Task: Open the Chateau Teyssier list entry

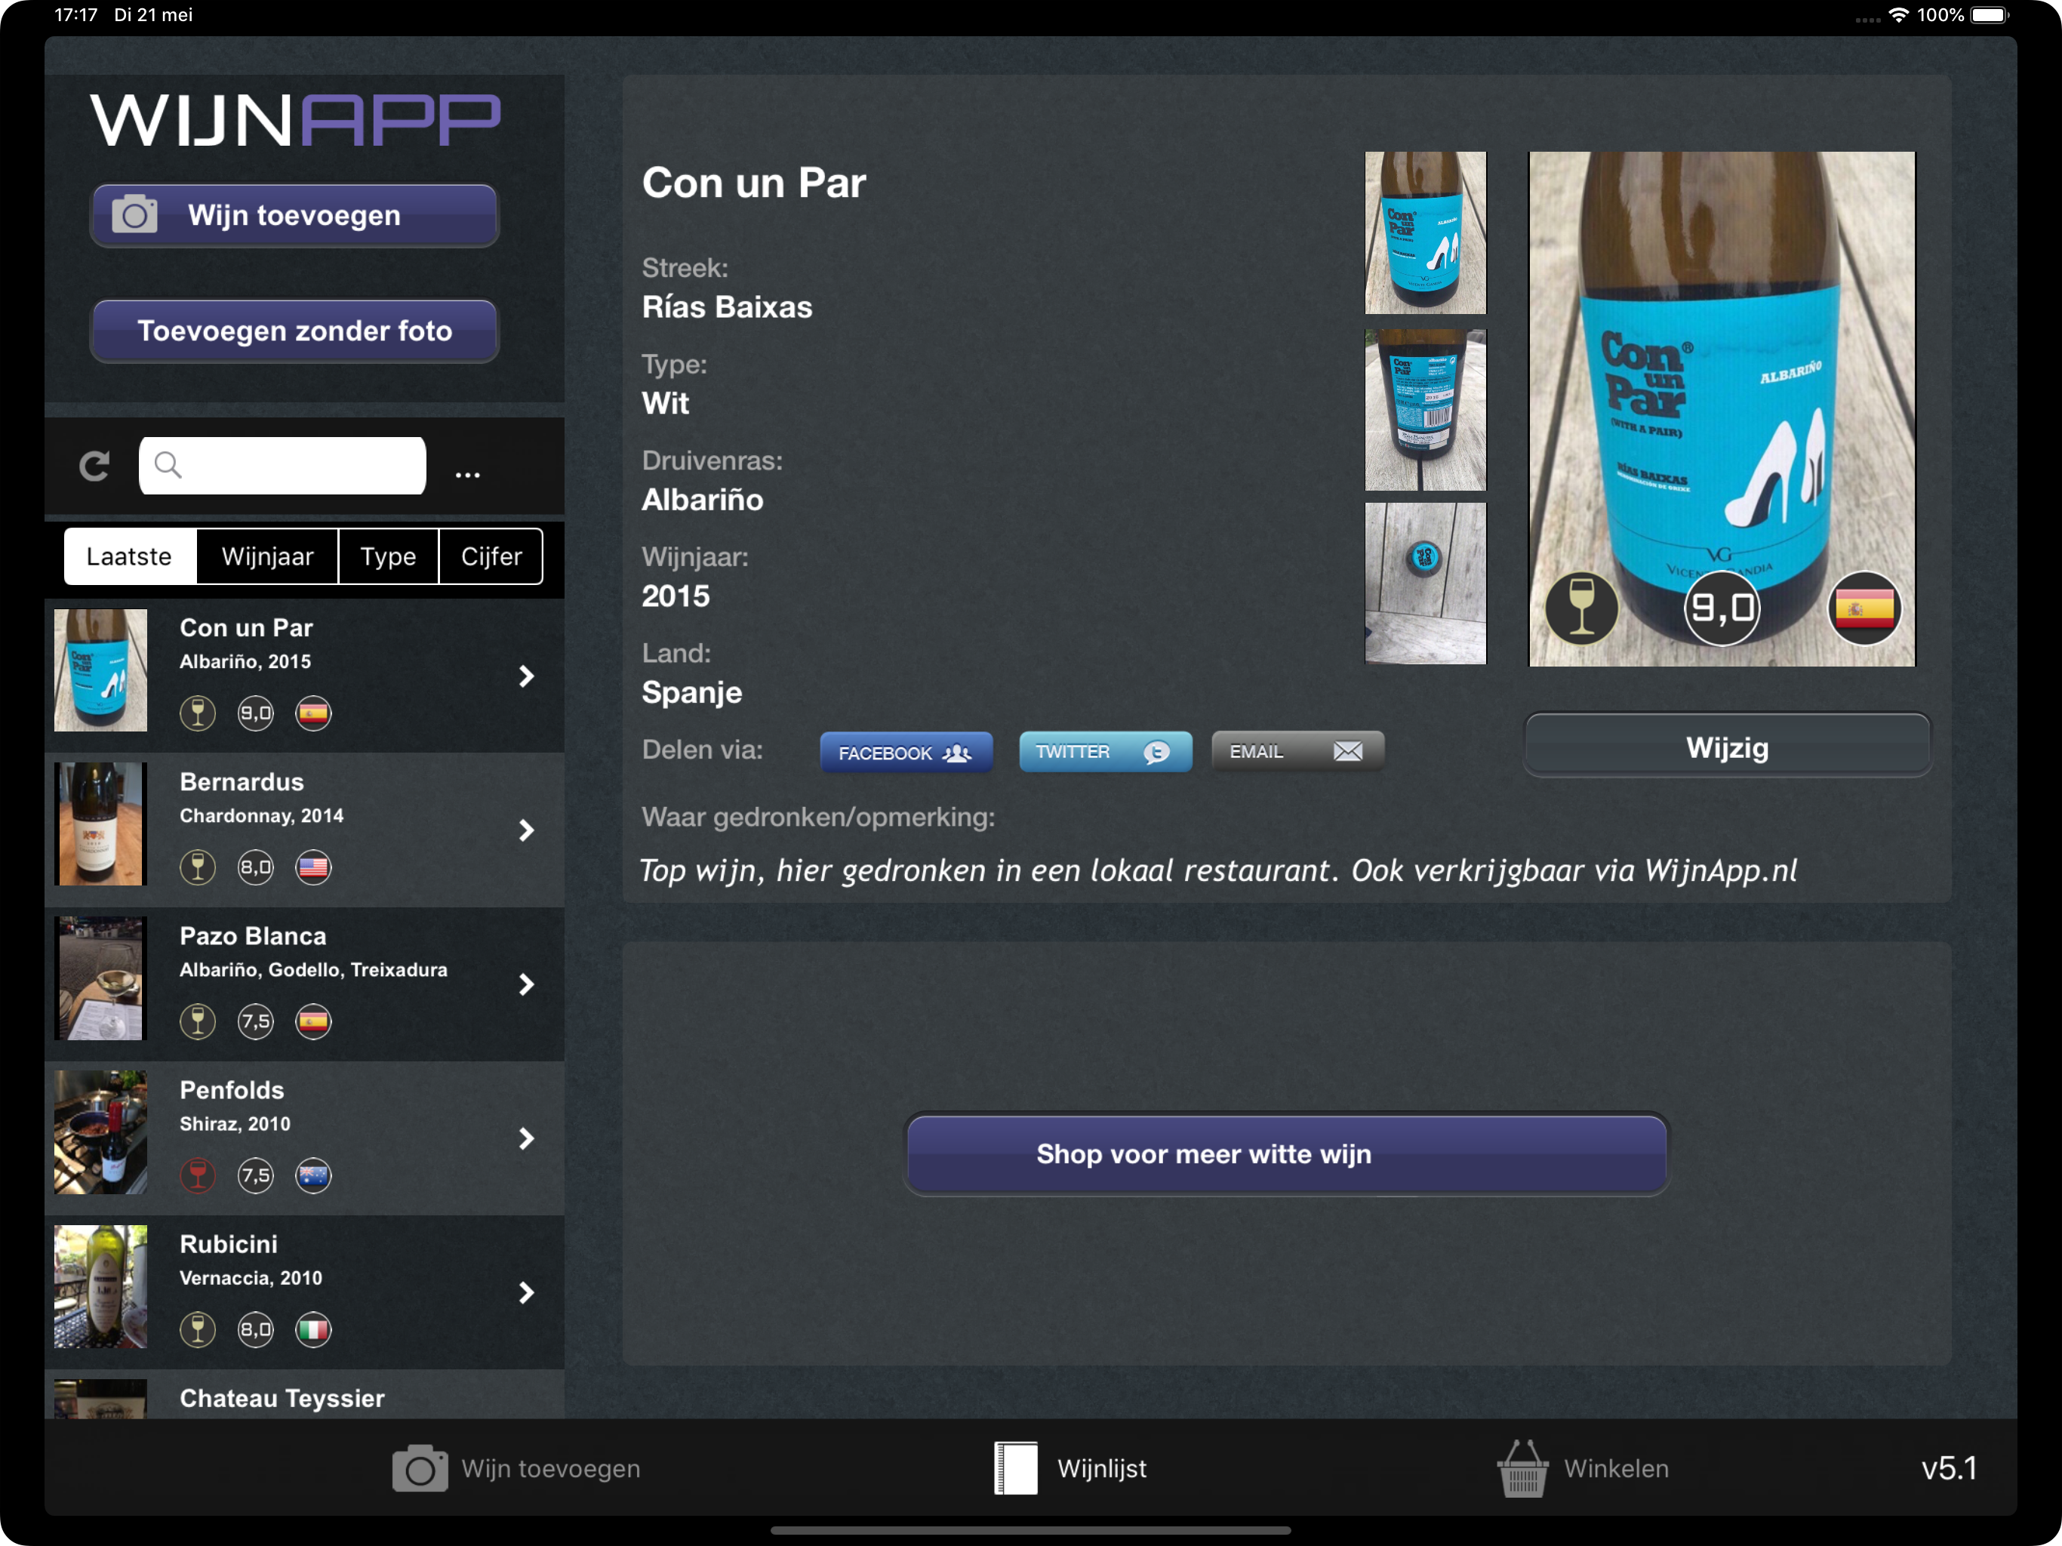Action: pos(304,1396)
